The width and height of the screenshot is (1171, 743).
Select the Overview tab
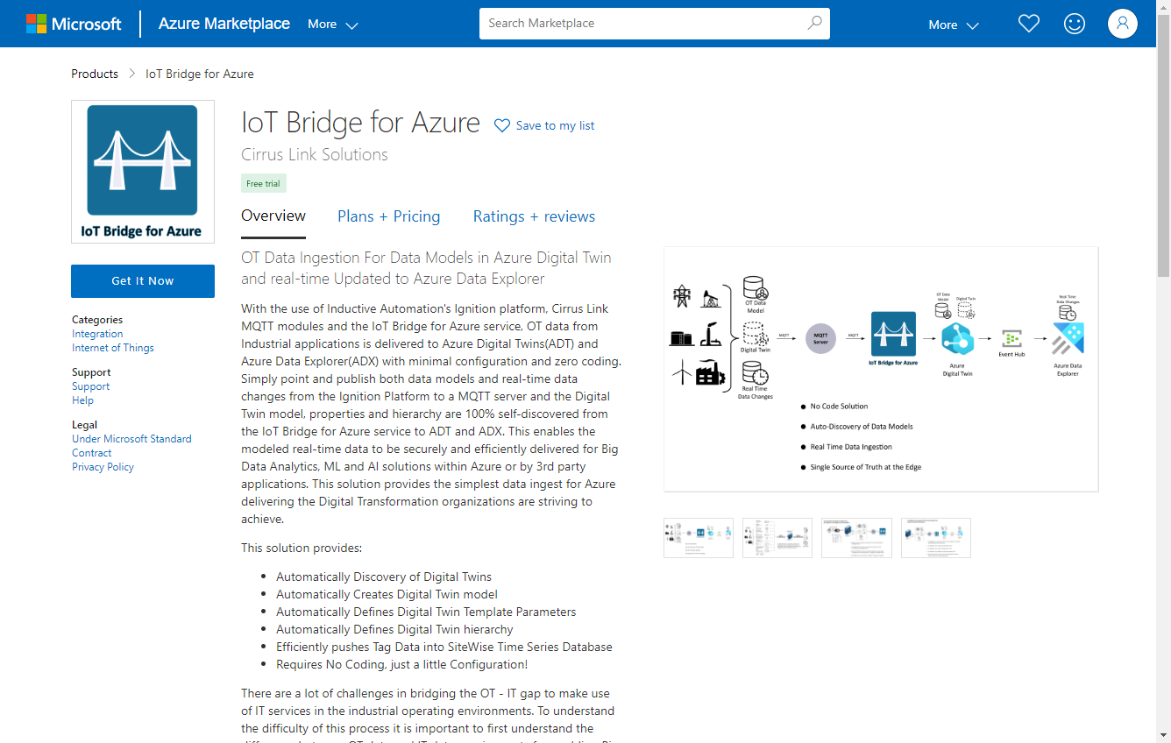(273, 216)
